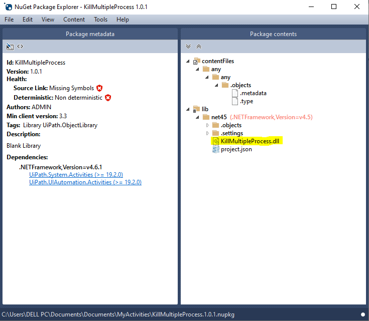This screenshot has width=369, height=321.
Task: Click the '.NETFramework,Version=v4.6.1' dependency group text
Action: [61, 167]
